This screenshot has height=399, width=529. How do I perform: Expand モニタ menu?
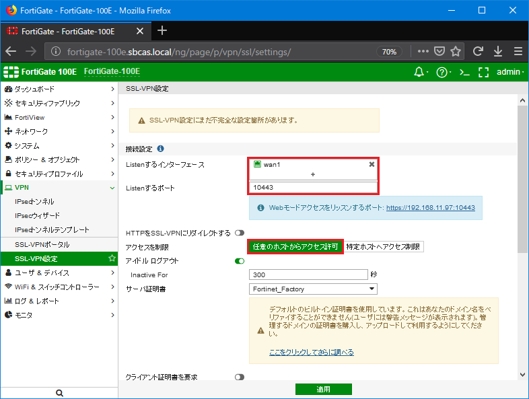(59, 315)
